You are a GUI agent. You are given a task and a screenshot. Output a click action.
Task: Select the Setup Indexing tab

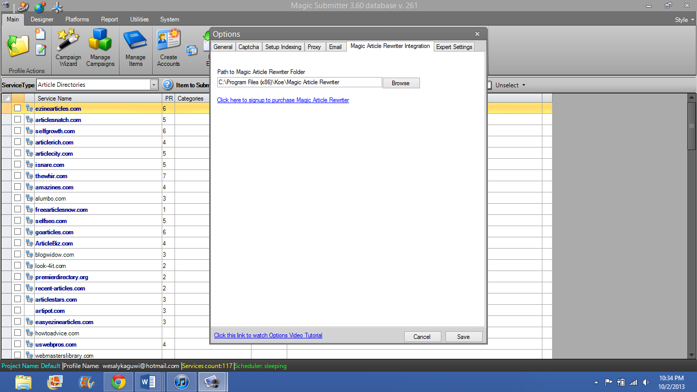click(283, 47)
